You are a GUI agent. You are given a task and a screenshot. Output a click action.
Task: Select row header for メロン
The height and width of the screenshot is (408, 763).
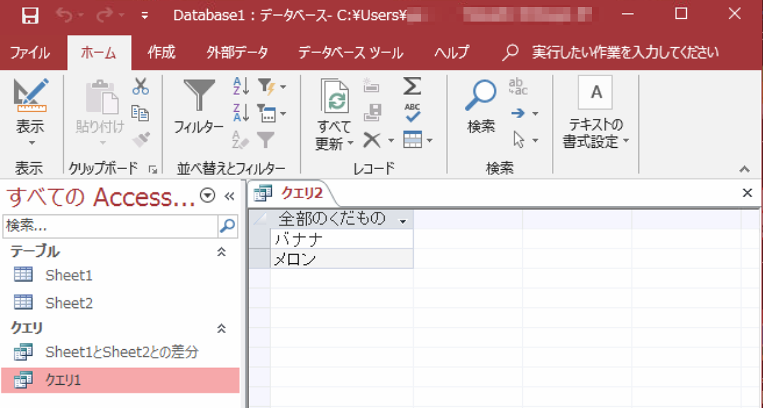260,258
